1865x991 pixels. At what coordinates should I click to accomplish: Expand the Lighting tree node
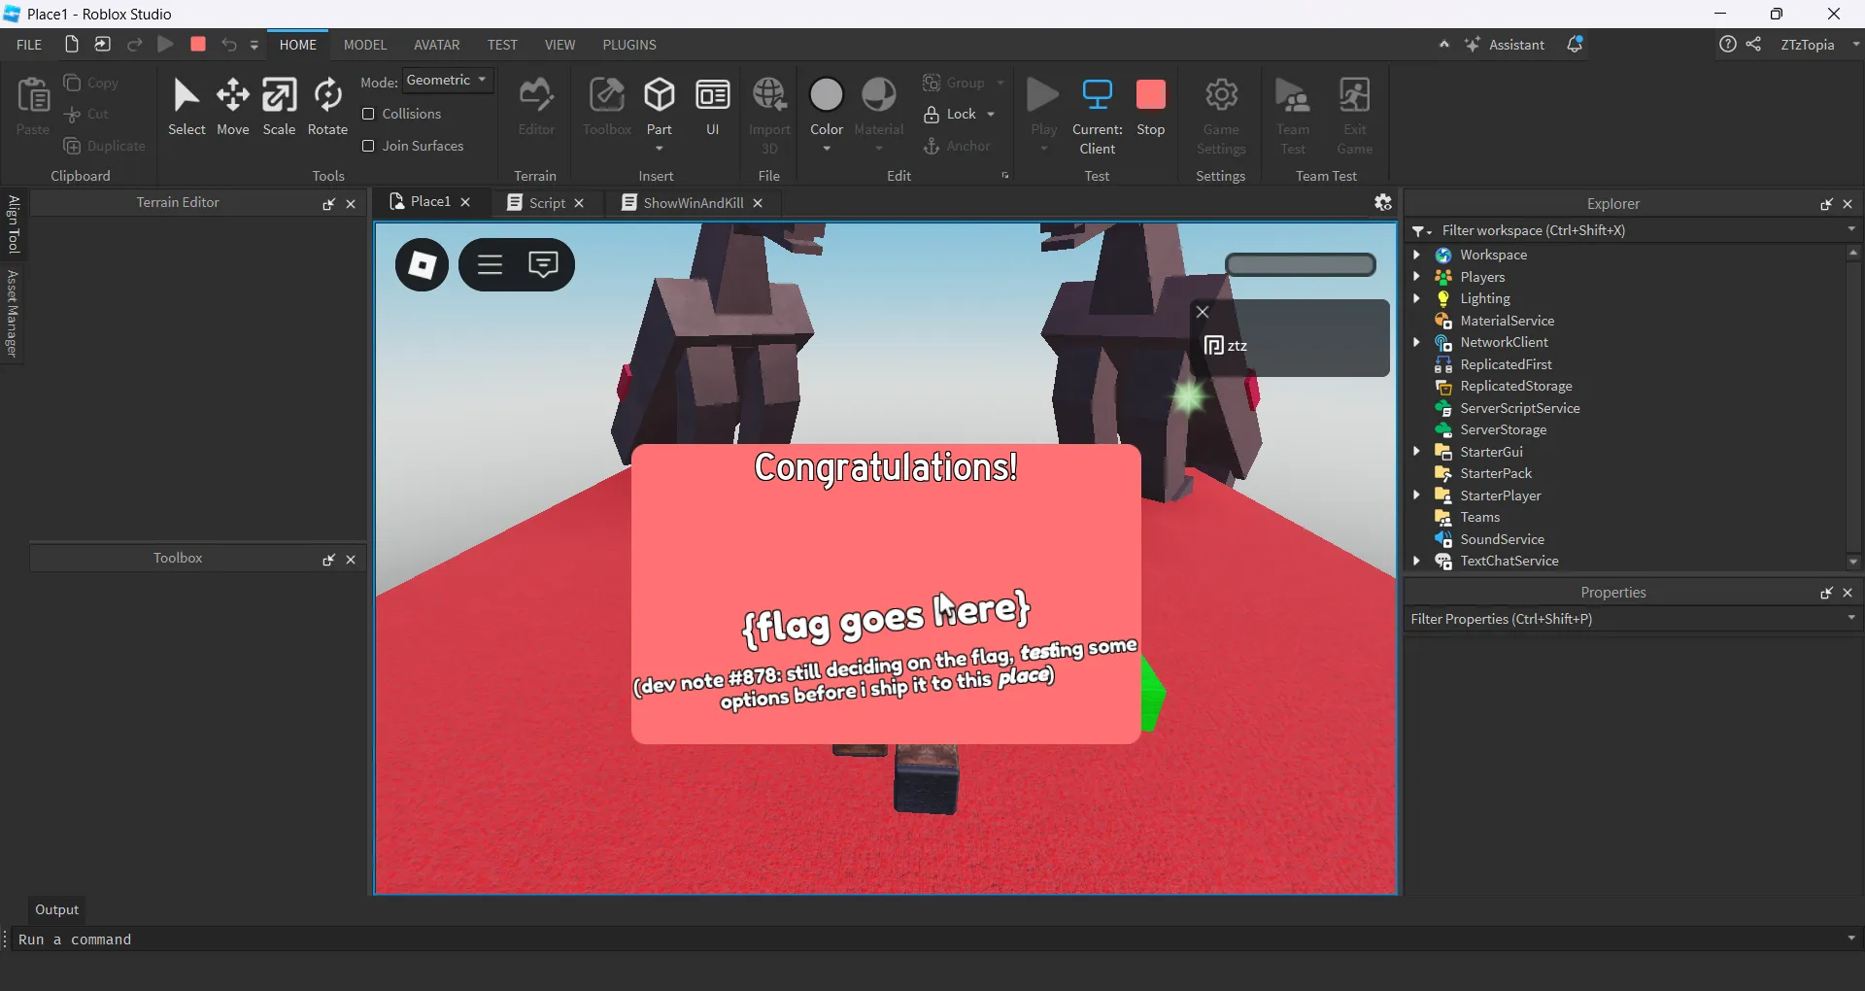1416,298
